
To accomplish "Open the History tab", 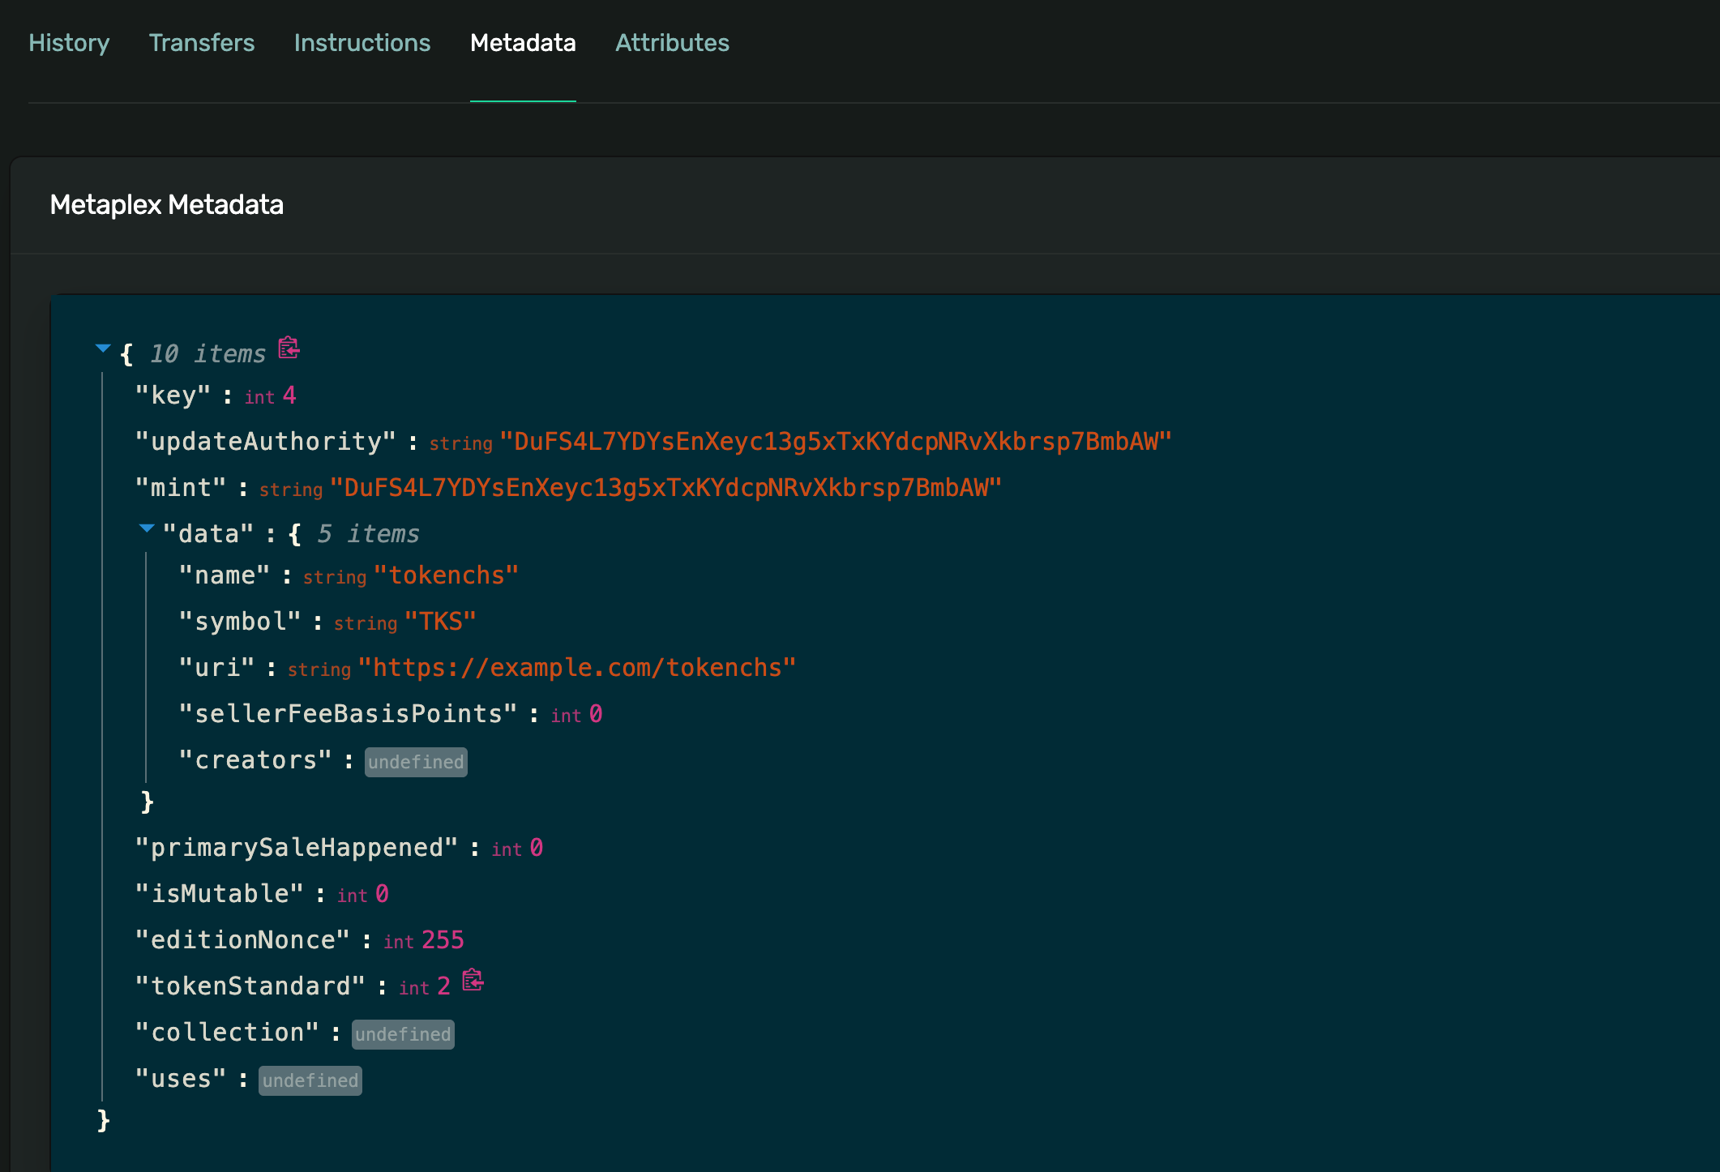I will (69, 43).
